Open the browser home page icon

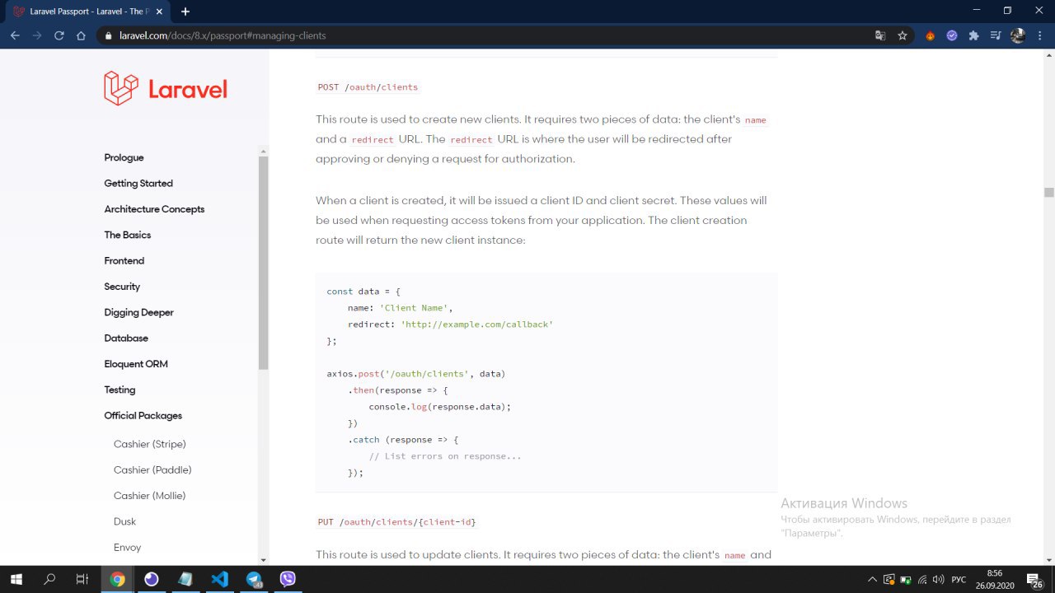[x=81, y=35]
